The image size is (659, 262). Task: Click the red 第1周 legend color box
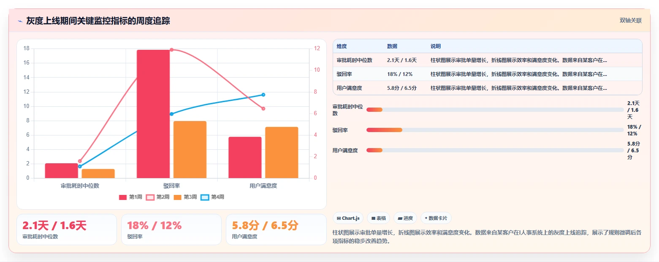coord(123,197)
